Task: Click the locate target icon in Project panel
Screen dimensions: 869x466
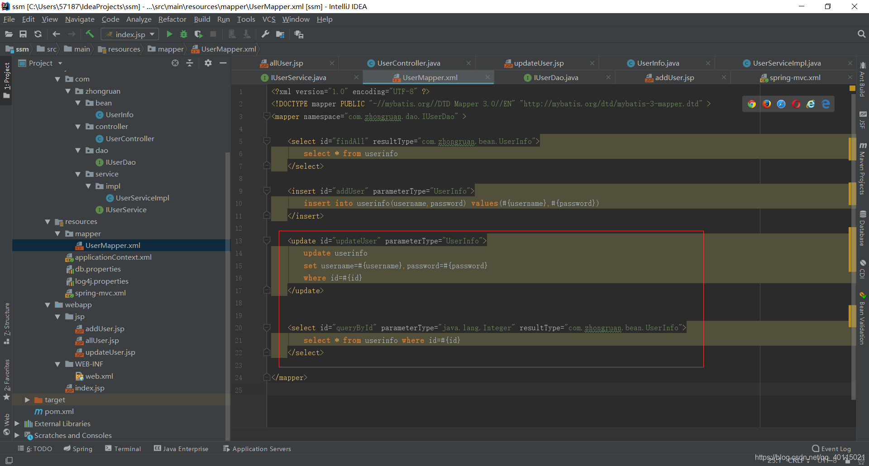Action: (x=175, y=63)
